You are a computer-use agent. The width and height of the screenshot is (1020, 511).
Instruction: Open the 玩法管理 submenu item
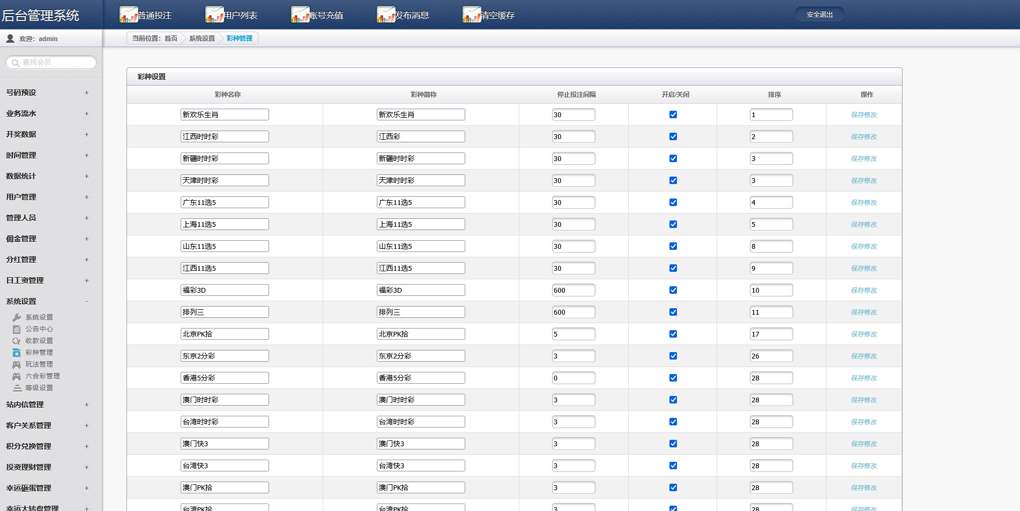[39, 364]
